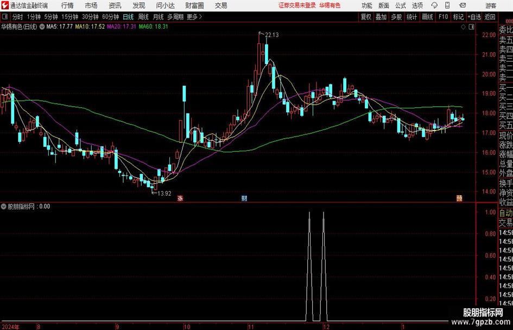This screenshot has height=330, width=513.
Task: Open the 版面 menu
Action: (x=384, y=5)
